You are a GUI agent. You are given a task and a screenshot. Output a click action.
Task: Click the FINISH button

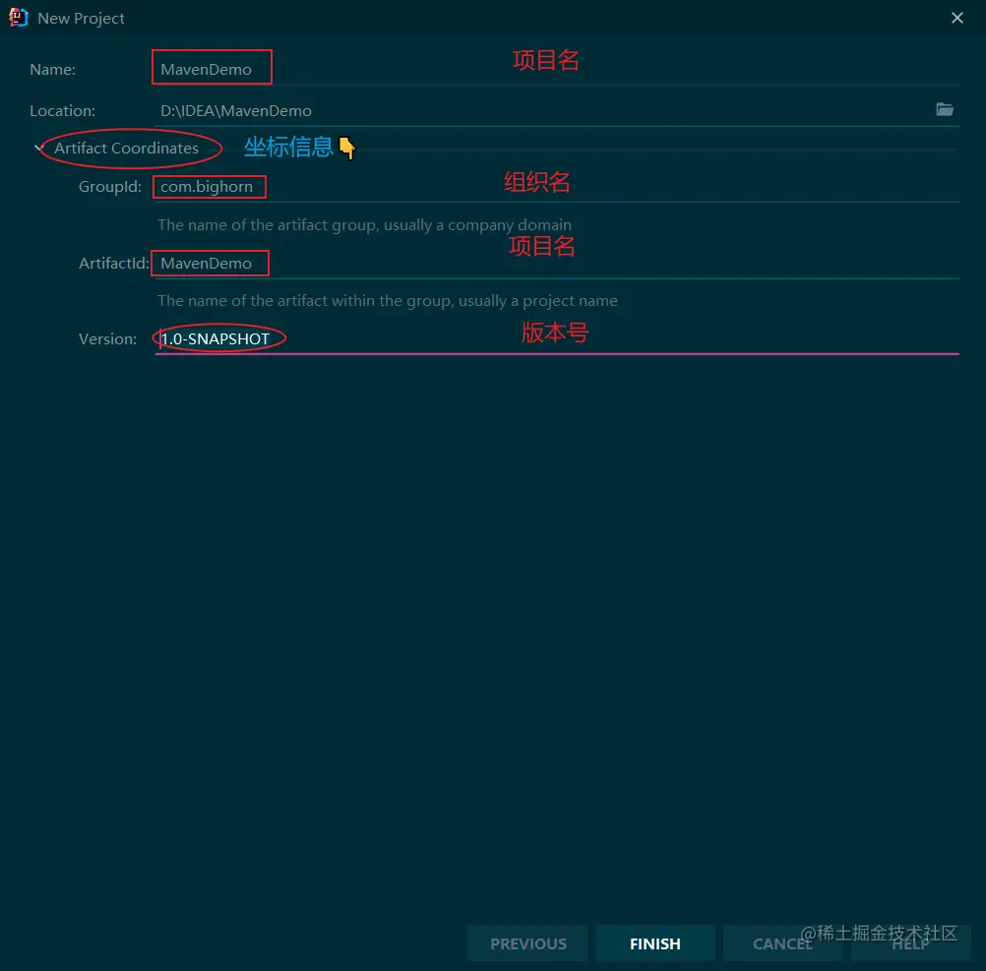click(654, 943)
